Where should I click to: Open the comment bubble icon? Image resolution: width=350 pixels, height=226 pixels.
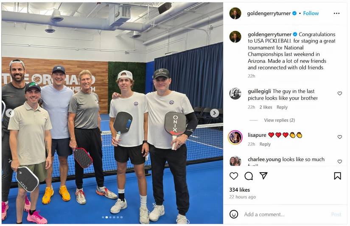point(249,176)
